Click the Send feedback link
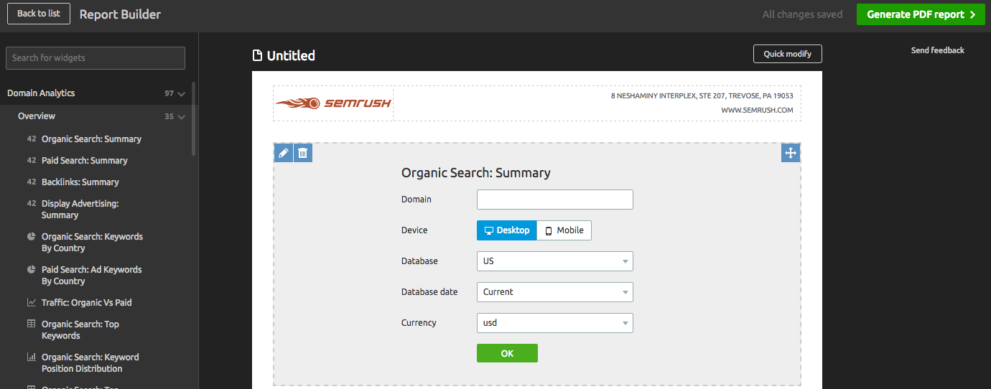 tap(937, 50)
